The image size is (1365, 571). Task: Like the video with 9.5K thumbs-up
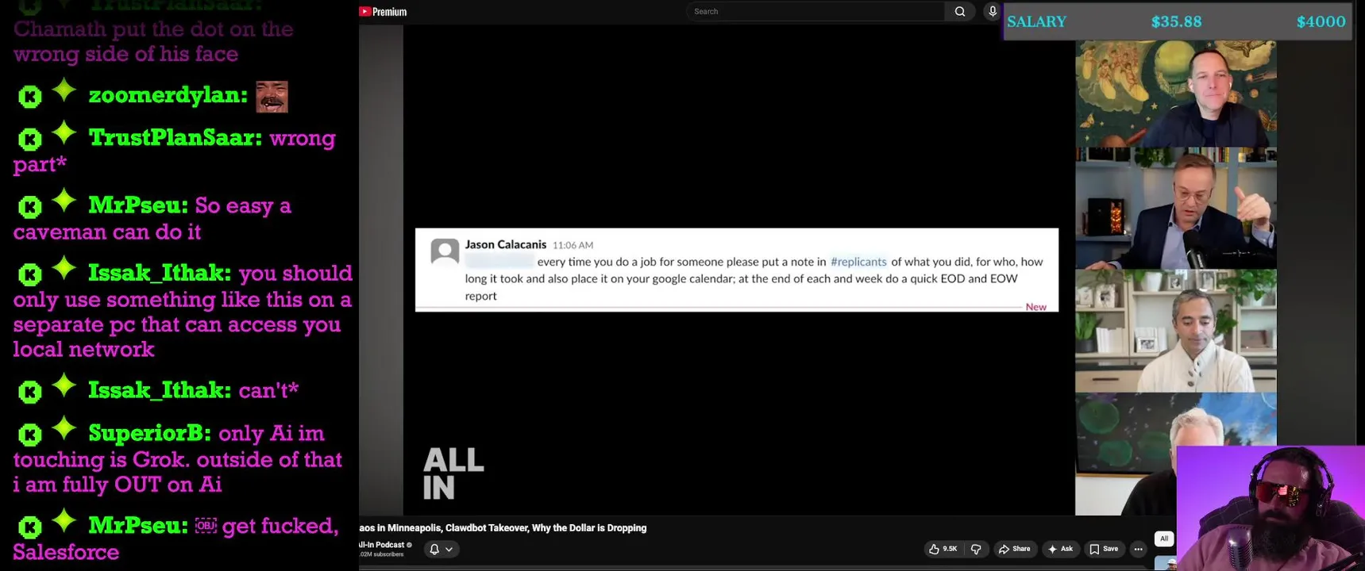943,549
